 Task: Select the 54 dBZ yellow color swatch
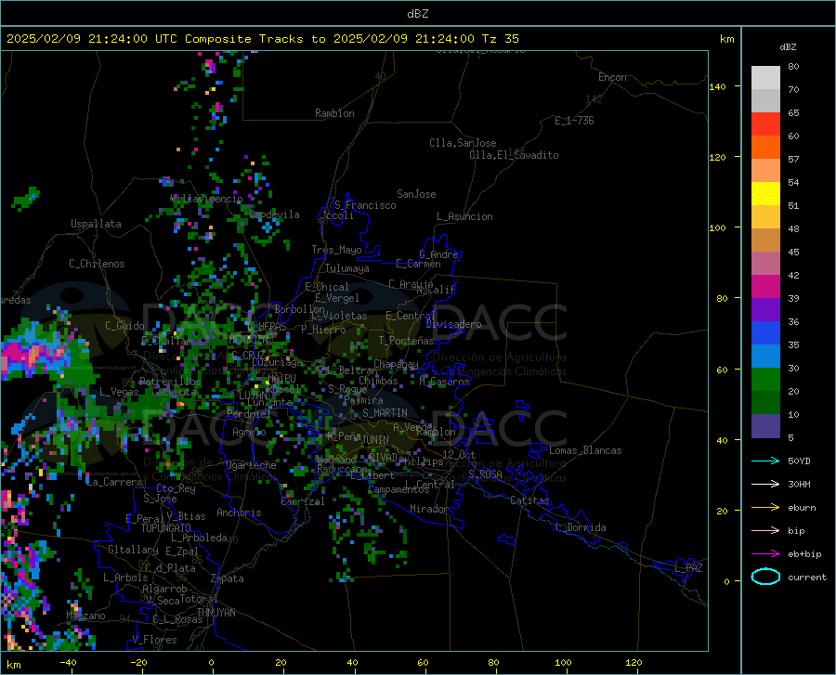point(765,194)
